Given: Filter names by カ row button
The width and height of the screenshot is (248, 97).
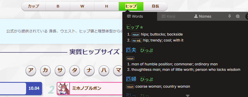Looking at the screenshot, I should (x=45, y=71).
